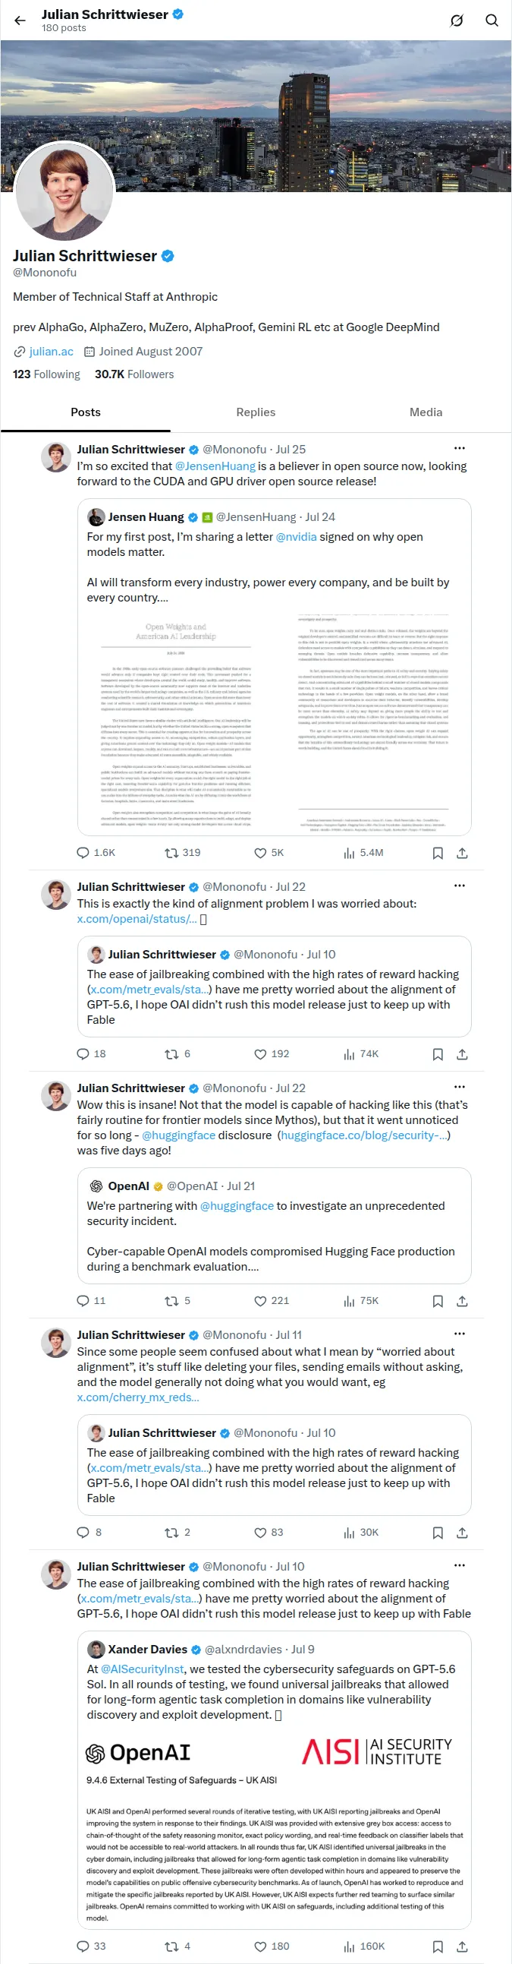View Julian Schrittwieser's profile photo
This screenshot has height=1964, width=512.
pos(64,191)
